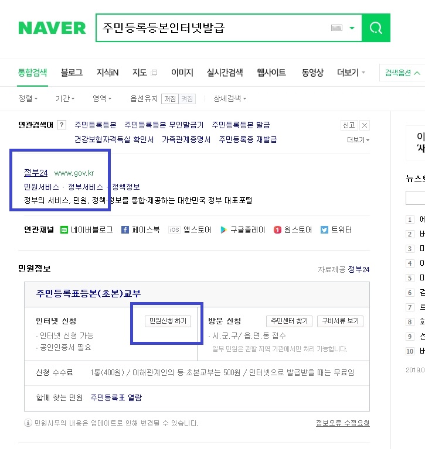Open the 지도 tab
425x449 pixels.
pyautogui.click(x=140, y=73)
